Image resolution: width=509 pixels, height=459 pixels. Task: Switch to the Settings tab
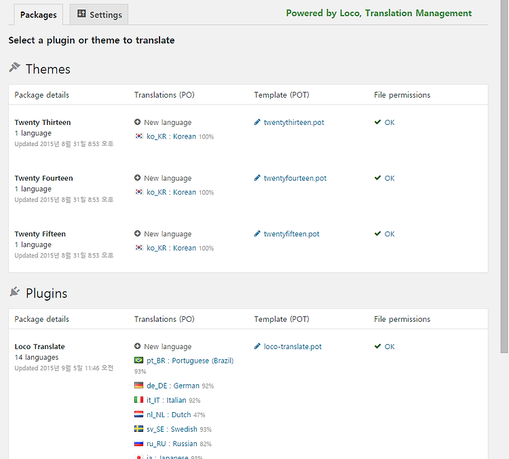pyautogui.click(x=99, y=15)
